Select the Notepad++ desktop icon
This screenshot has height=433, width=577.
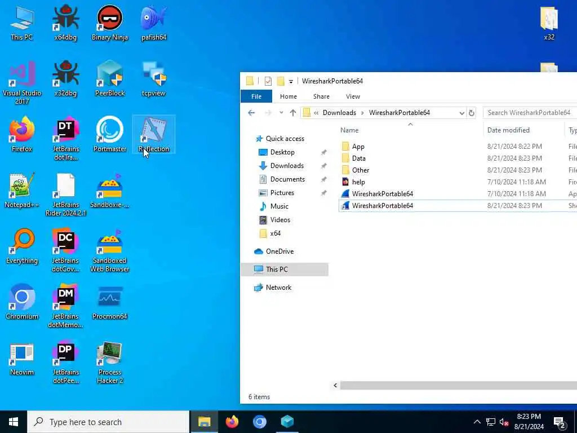(22, 191)
